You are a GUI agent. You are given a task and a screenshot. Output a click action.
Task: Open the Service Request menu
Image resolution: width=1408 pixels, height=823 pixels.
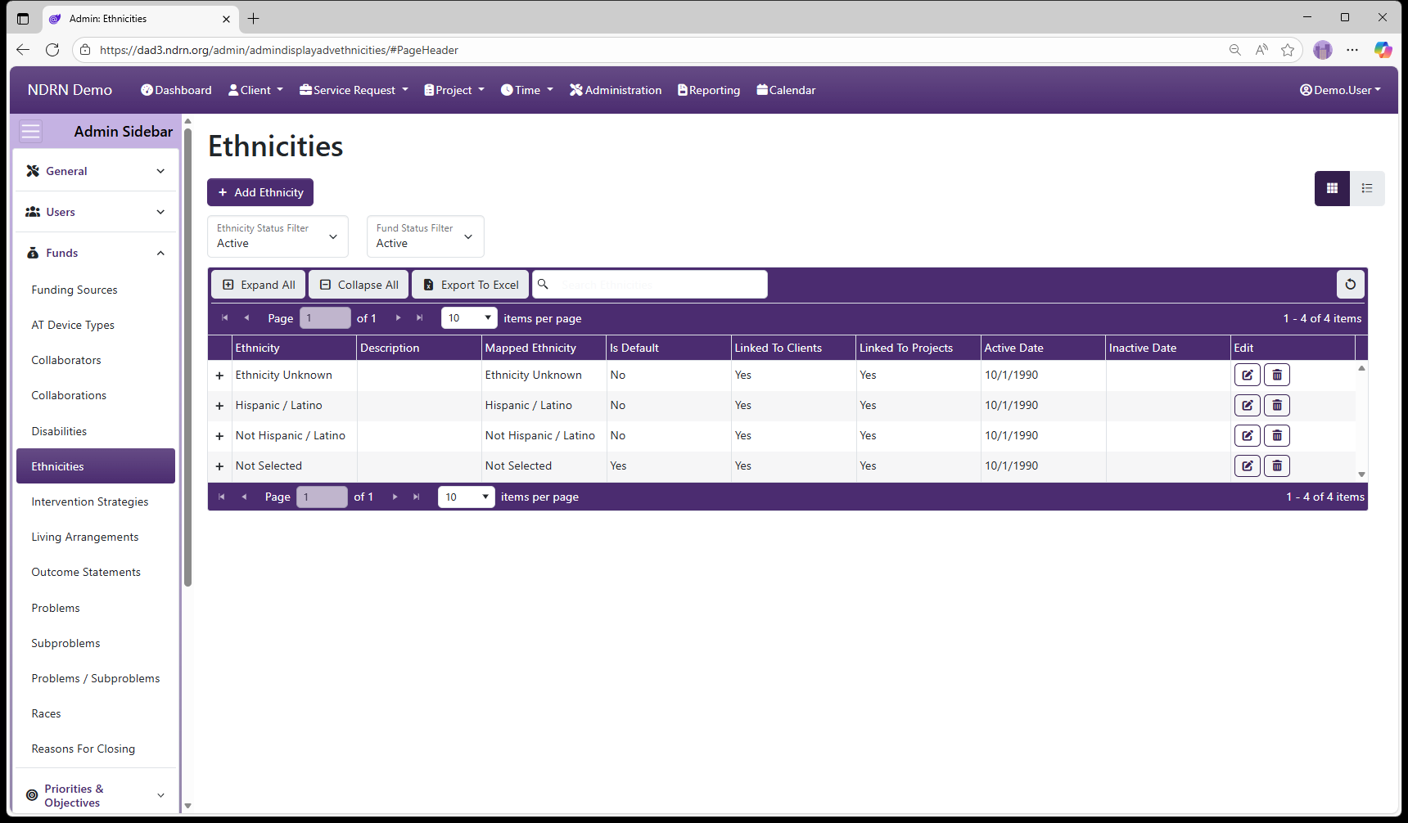[x=354, y=90]
